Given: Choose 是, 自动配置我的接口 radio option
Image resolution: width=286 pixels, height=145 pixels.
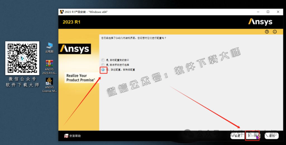Looking at the screenshot, I should click(x=103, y=60).
